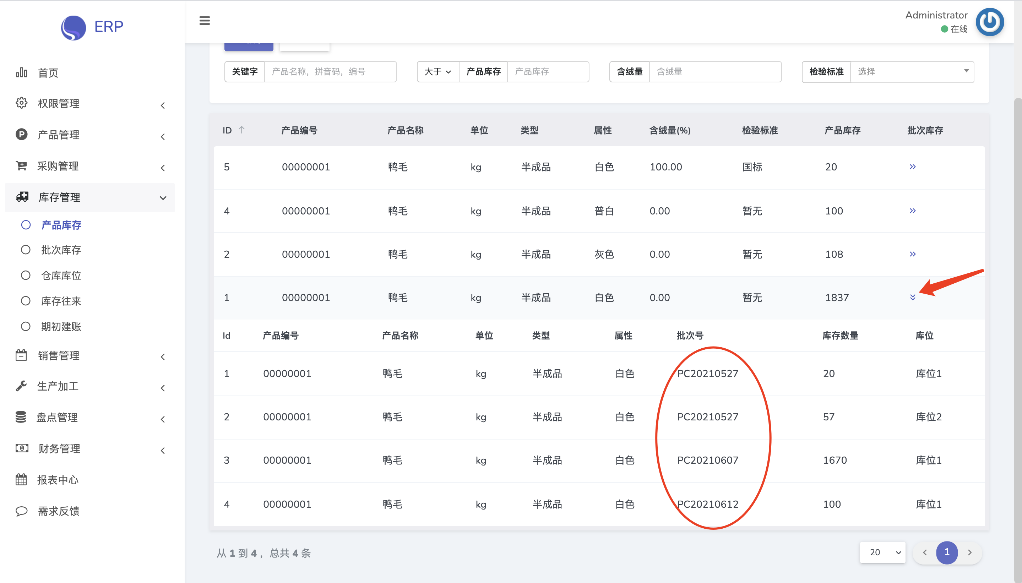
Task: Click the 需求反馈 chat bubble icon
Action: 22,511
